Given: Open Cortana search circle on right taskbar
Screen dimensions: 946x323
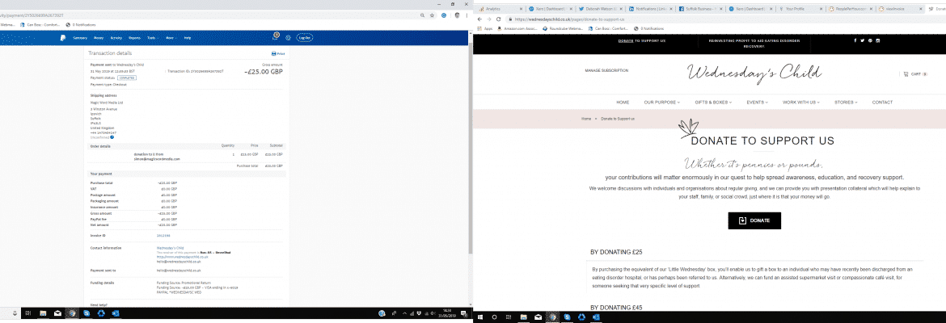Looking at the screenshot, I should [x=494, y=317].
